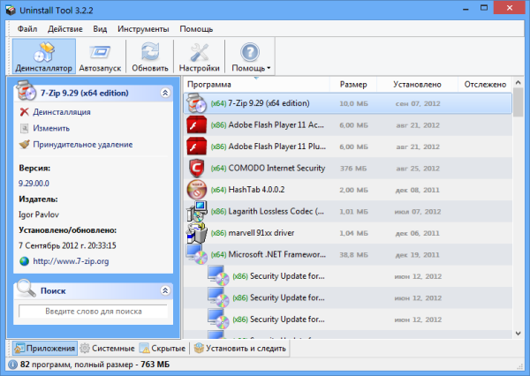Click the list scrollbar up arrow

pos(519,82)
